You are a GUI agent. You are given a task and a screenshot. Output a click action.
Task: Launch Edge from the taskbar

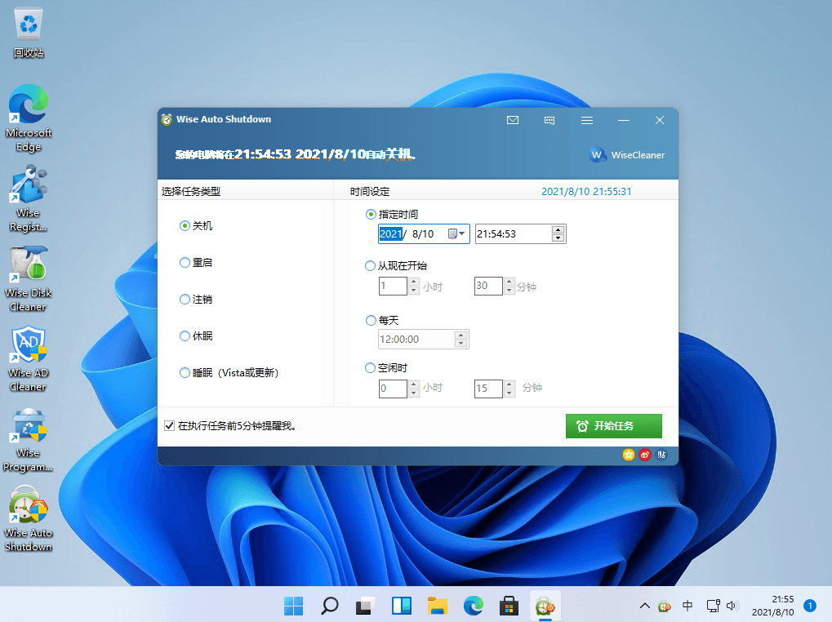[474, 606]
